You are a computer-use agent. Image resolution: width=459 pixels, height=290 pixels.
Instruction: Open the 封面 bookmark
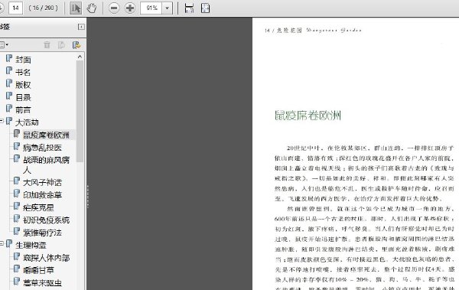click(x=23, y=60)
